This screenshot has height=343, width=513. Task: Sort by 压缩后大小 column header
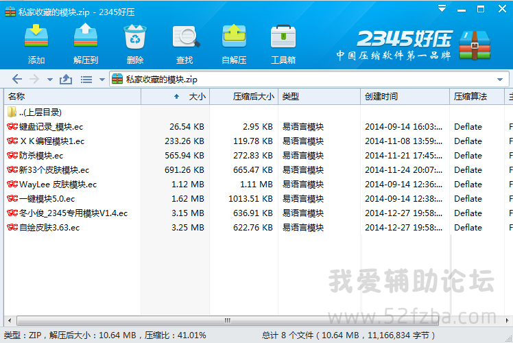click(243, 96)
